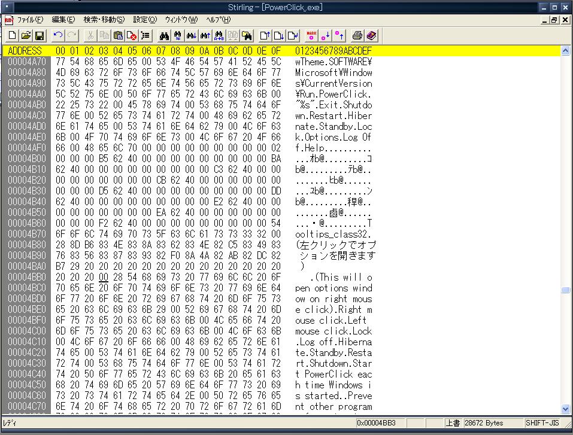The height and width of the screenshot is (435, 573).
Task: Click the vertical scrollbar thumb
Action: pos(565,290)
